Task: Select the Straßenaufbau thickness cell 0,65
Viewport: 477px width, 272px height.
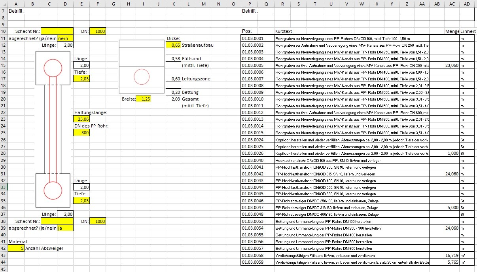Action: coord(173,46)
